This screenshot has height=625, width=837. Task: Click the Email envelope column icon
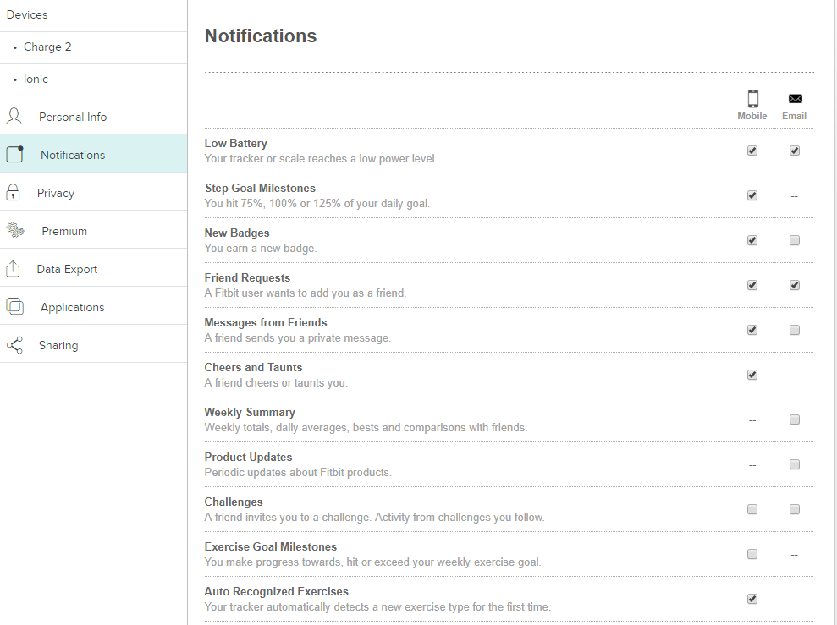coord(794,96)
